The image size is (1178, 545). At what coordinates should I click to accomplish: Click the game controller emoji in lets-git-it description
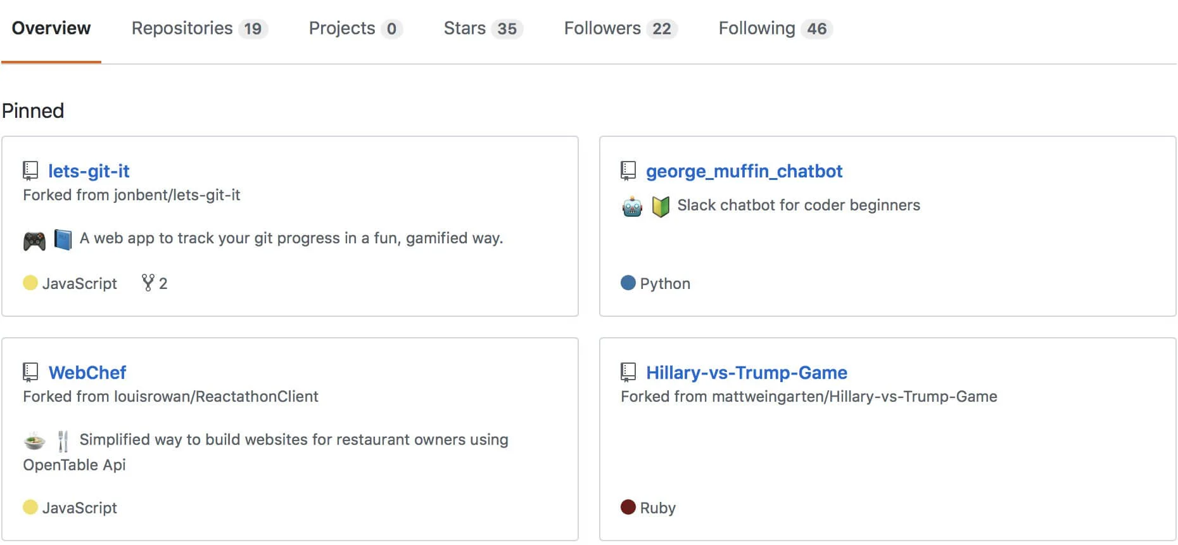[x=34, y=240]
